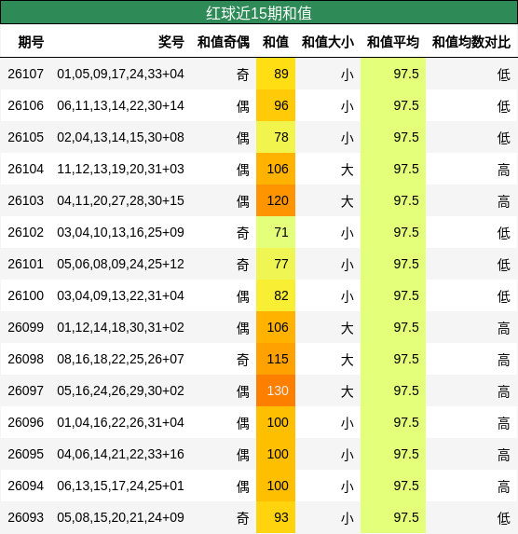Select issue number 26104

(25, 169)
